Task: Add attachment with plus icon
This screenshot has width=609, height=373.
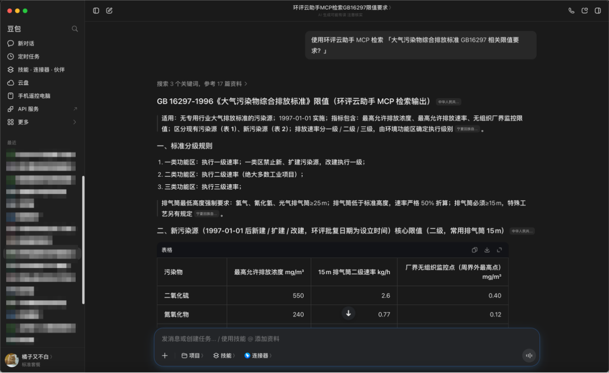Action: click(x=165, y=356)
